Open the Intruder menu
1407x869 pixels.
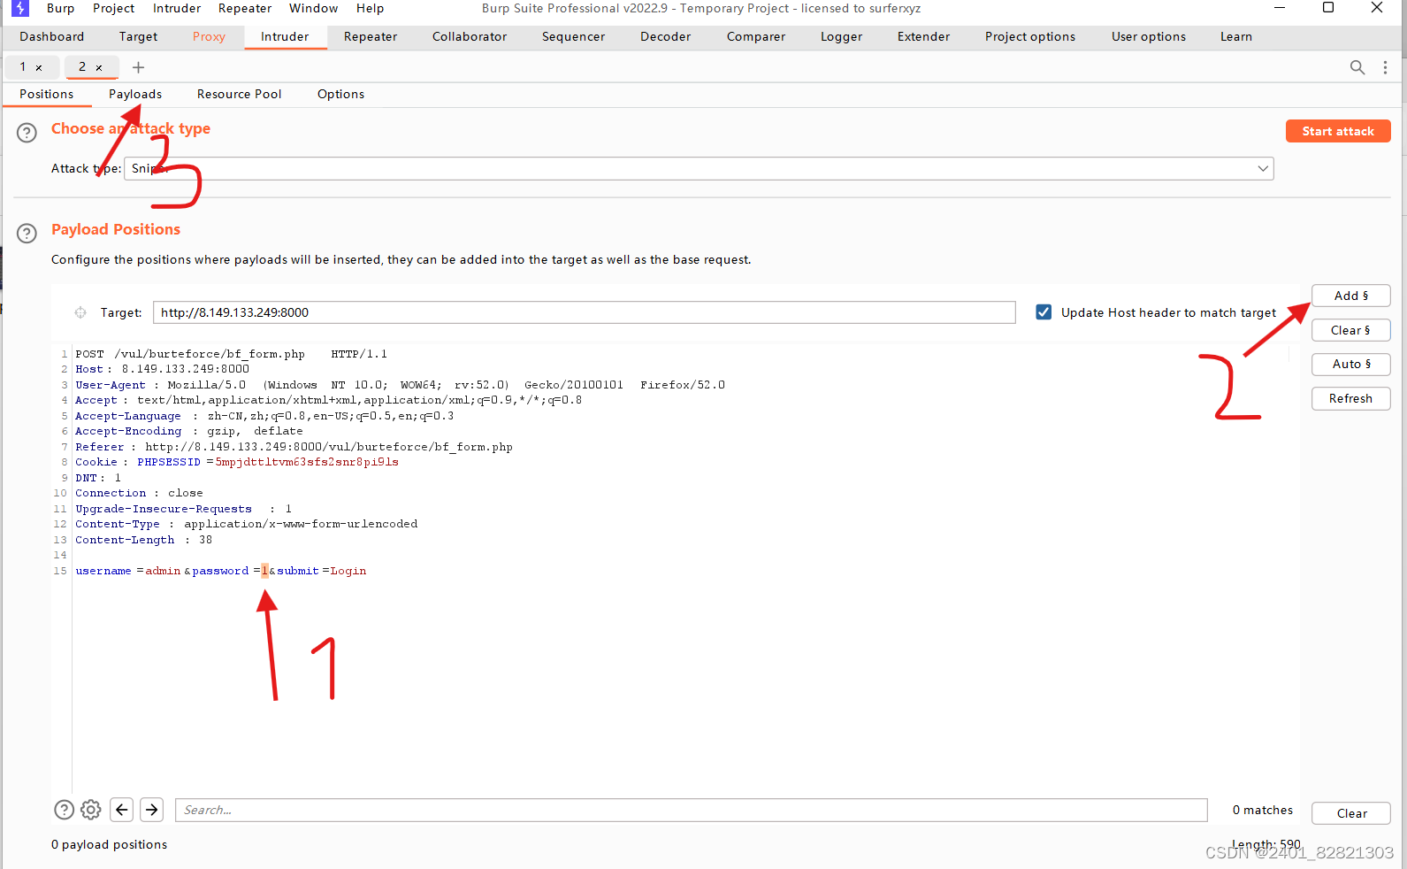coord(177,8)
